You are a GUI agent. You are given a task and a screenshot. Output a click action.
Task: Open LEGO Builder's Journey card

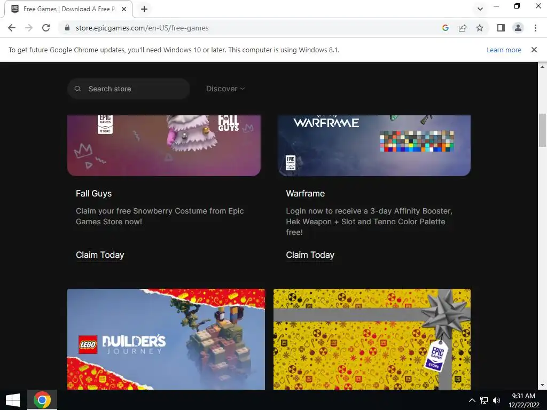coord(166,339)
